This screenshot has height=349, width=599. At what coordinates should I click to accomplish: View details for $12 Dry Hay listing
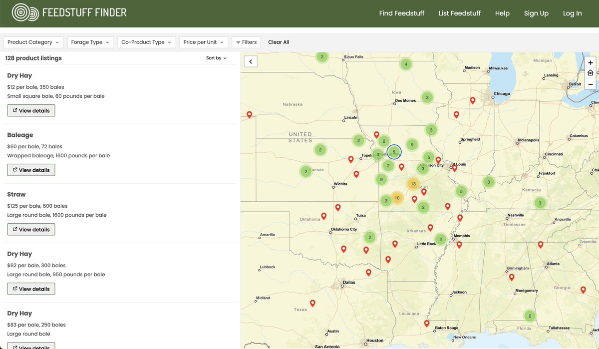[31, 110]
